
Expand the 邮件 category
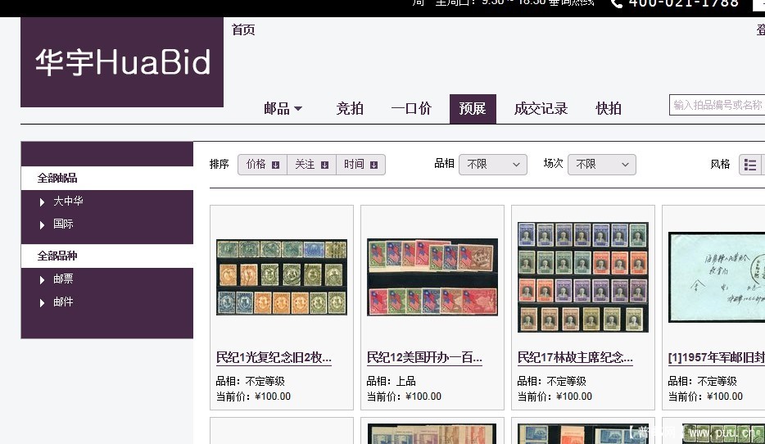(63, 302)
